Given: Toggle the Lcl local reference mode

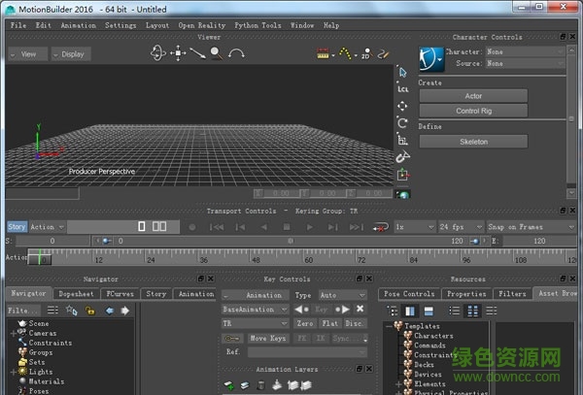Looking at the screenshot, I should 402,88.
